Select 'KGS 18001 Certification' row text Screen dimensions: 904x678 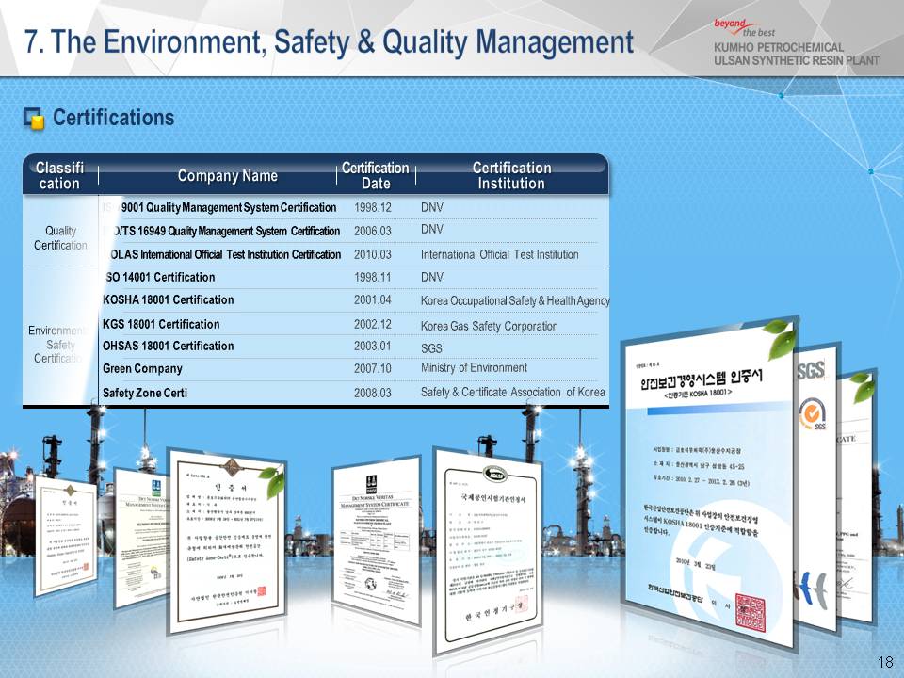tap(161, 324)
